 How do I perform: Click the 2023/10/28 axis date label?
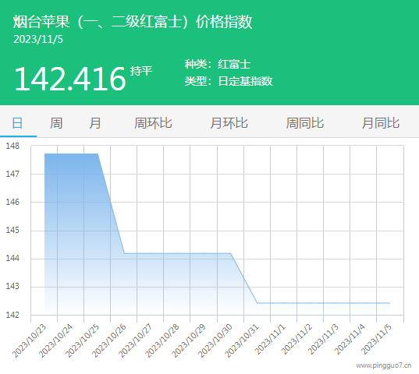point(162,340)
